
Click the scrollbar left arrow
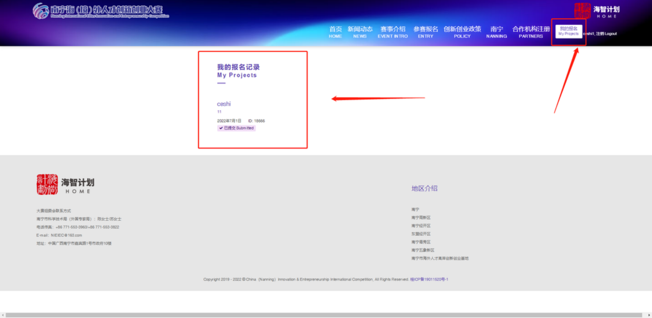3,315
